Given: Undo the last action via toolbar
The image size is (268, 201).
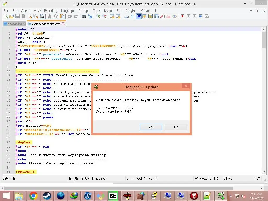Looking at the screenshot, I should [x=70, y=16].
